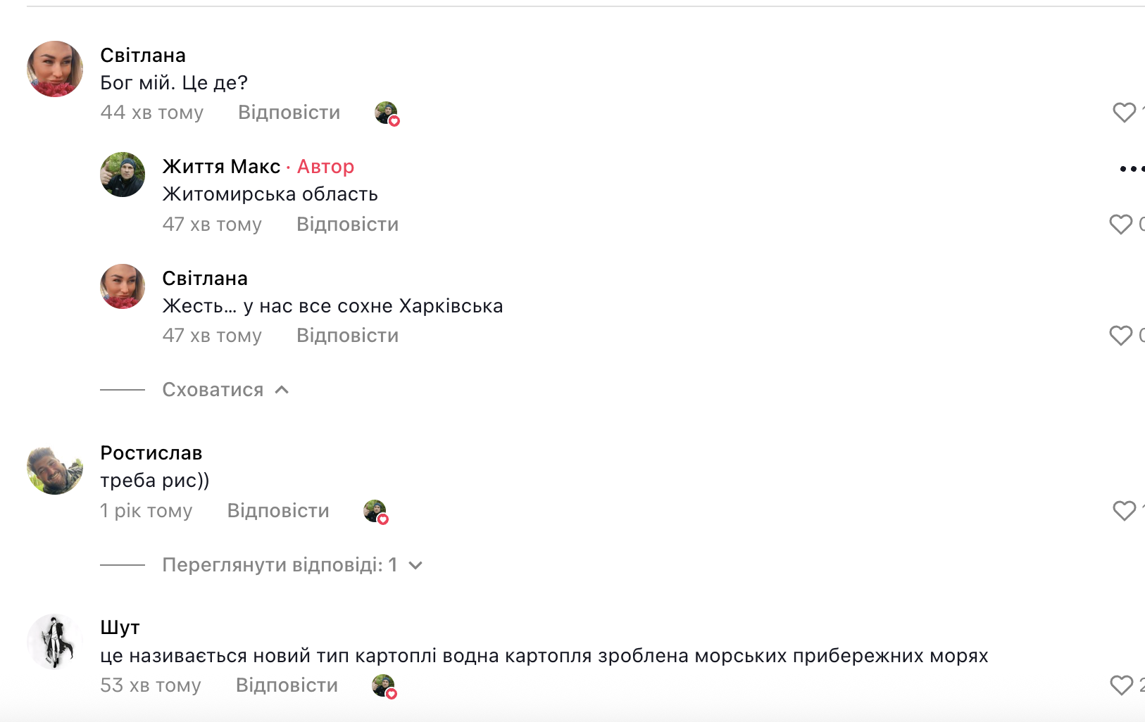Open Шут's profile avatar

(55, 642)
